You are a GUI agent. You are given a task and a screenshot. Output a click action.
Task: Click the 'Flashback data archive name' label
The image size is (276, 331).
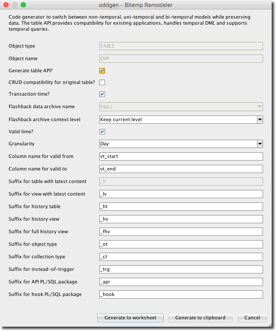[x=41, y=106]
